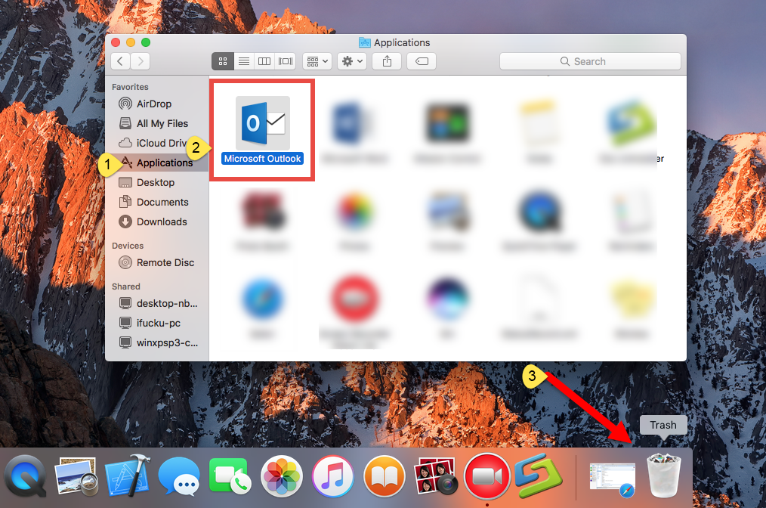Switch Finder to column view
This screenshot has width=766, height=508.
(264, 61)
